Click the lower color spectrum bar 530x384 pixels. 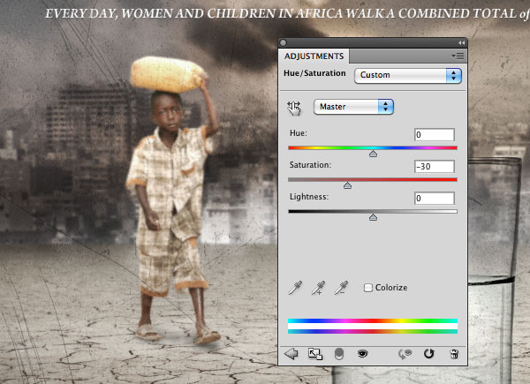pyautogui.click(x=373, y=332)
